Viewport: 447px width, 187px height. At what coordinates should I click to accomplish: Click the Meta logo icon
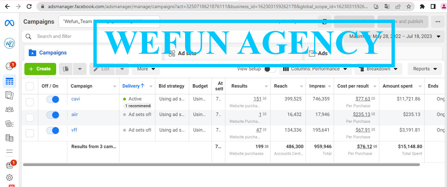coord(9,23)
